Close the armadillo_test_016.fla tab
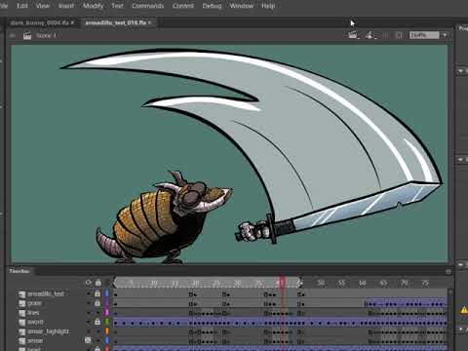 tap(150, 22)
